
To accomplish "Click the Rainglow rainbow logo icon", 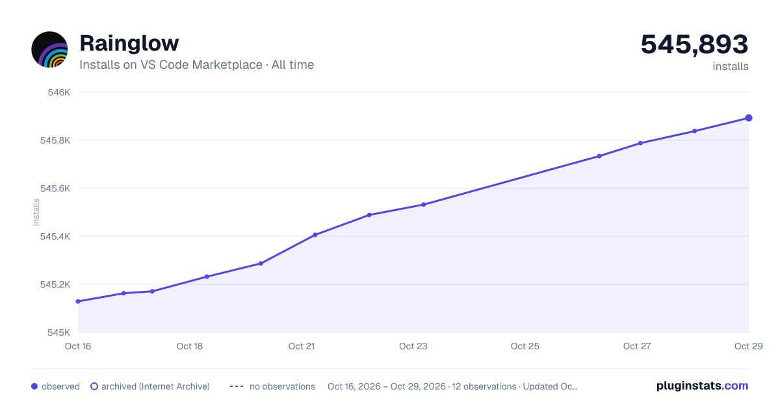I will point(49,49).
